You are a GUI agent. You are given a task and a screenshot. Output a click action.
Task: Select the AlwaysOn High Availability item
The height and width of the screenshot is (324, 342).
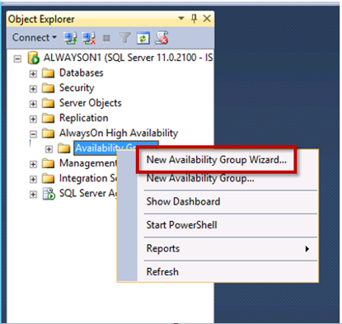coord(119,134)
